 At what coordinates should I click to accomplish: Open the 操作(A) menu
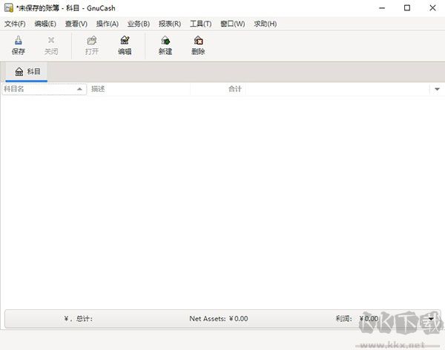108,24
